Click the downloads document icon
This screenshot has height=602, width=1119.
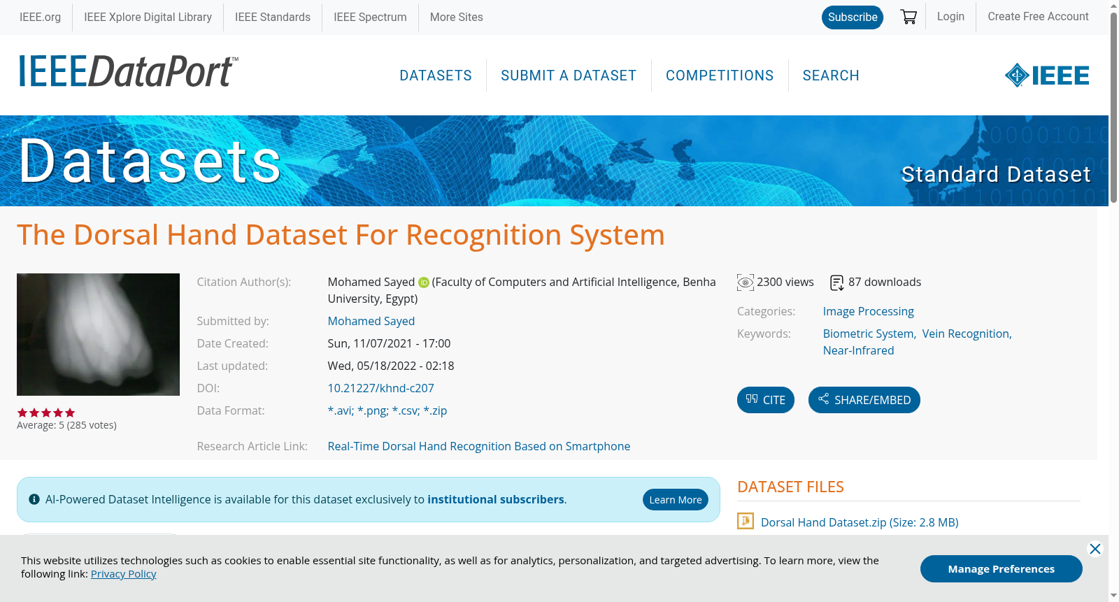[837, 282]
